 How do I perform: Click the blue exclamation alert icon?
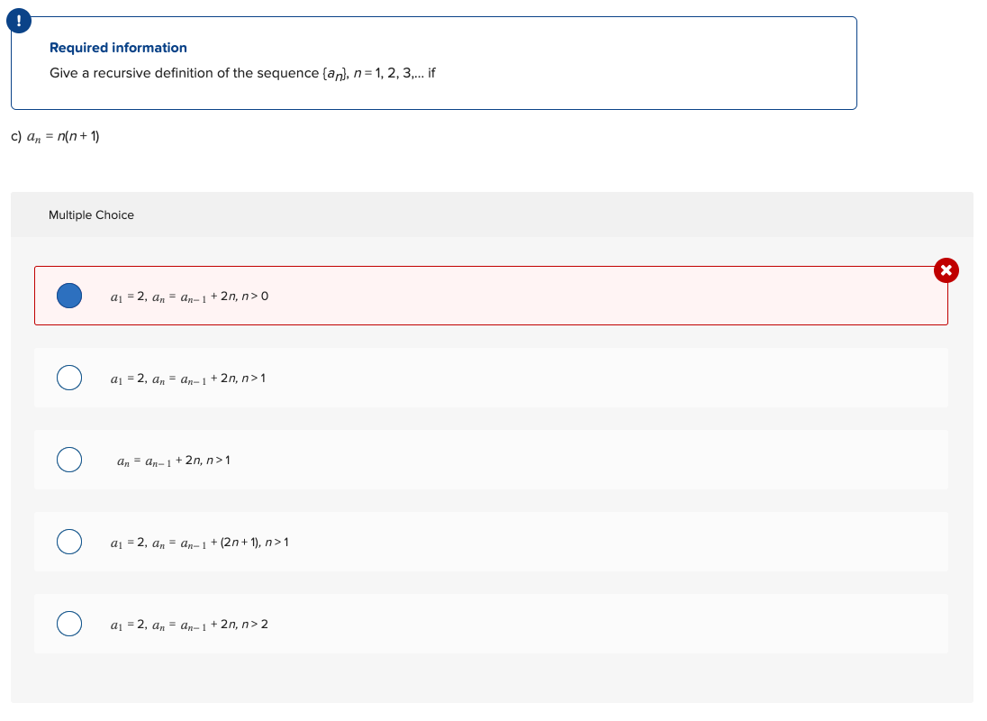click(19, 20)
